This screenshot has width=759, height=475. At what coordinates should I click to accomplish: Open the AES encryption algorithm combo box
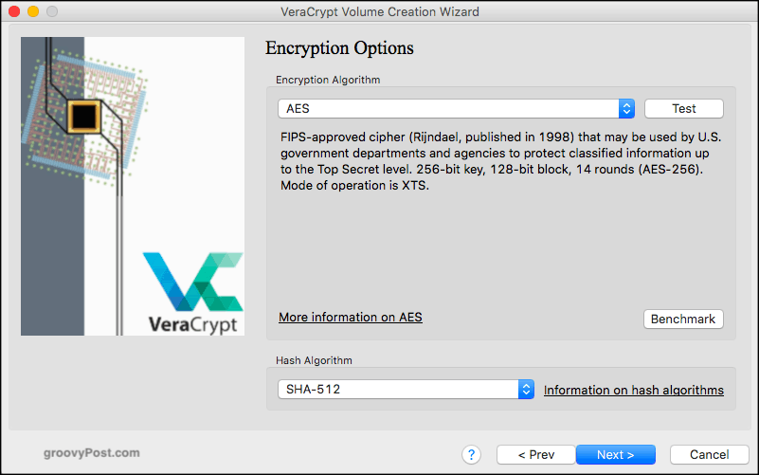click(456, 108)
